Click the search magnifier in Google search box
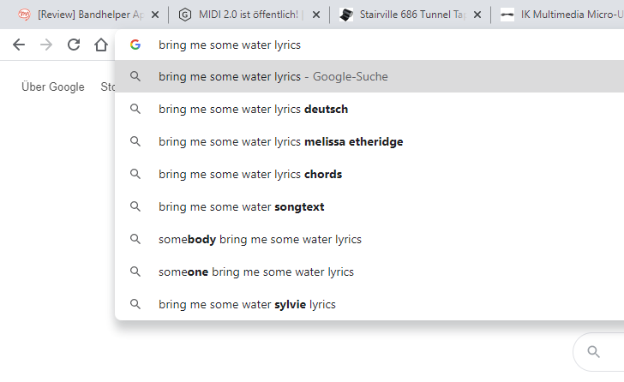The width and height of the screenshot is (624, 382). pos(593,351)
